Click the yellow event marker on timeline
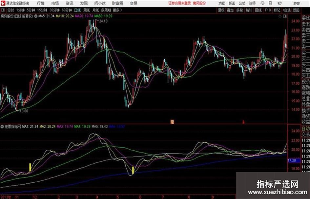Viewport: 310px width, 199px height. [x=172, y=122]
